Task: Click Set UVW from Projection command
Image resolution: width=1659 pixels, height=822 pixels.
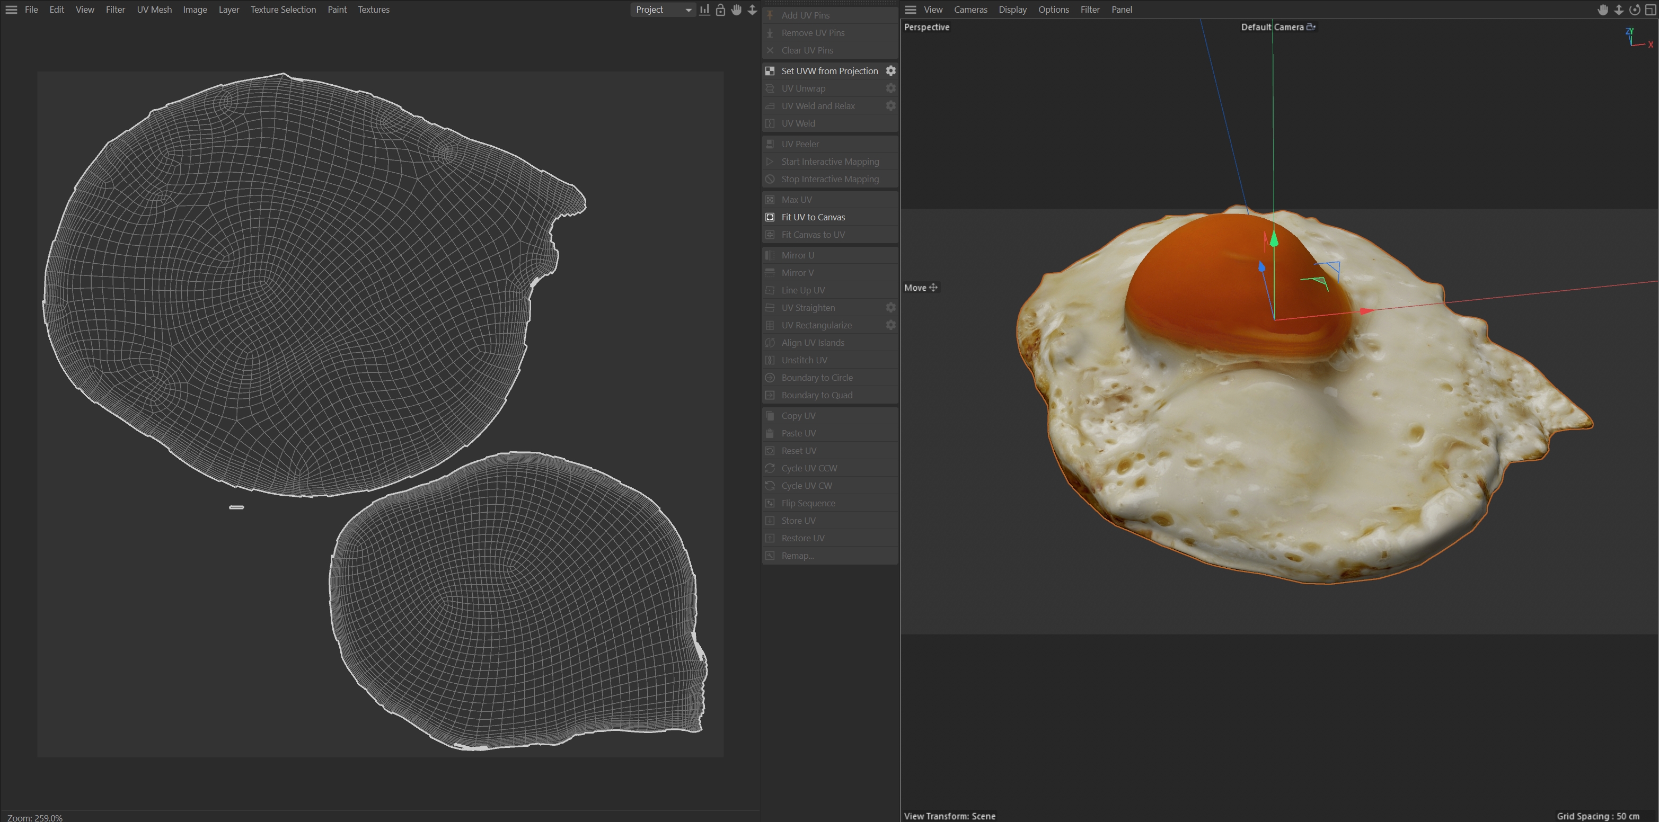Action: (x=829, y=71)
